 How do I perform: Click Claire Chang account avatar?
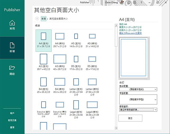click(122, 2)
